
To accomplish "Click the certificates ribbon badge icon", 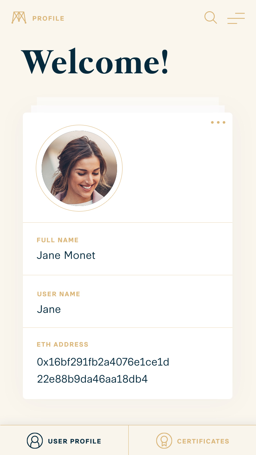I will [164, 441].
